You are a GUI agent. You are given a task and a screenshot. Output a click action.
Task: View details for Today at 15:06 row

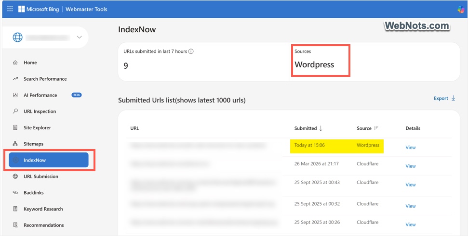410,147
